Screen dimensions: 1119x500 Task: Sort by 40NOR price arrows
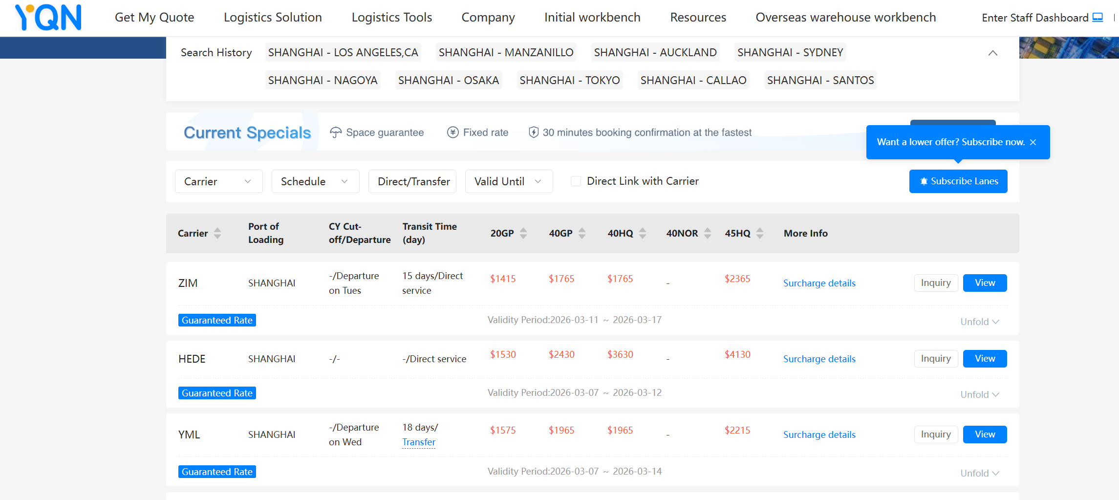(708, 233)
